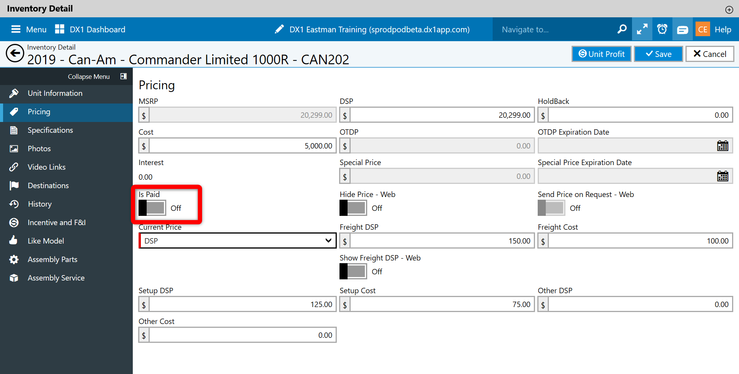
Task: Click the Destinations flag icon
Action: point(14,185)
